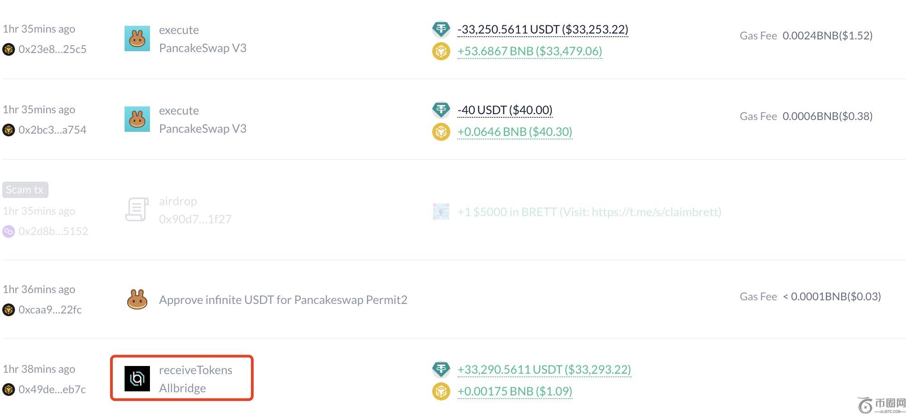Viewport: 906px width, 414px height.
Task: Open transaction hash 0x2bc3...a754
Action: (52, 130)
